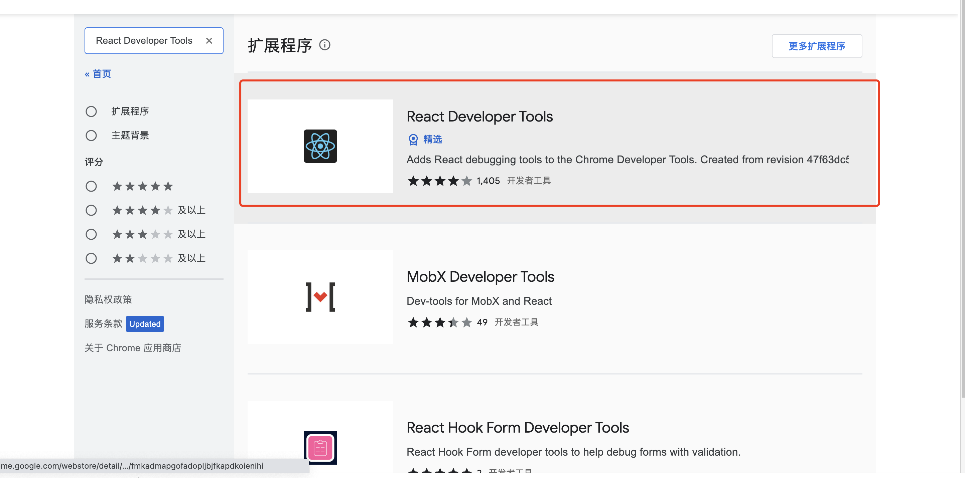The height and width of the screenshot is (478, 965).
Task: Open MobX Developer Tools title
Action: (480, 277)
